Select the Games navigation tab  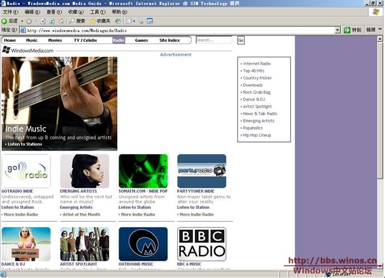pyautogui.click(x=141, y=40)
